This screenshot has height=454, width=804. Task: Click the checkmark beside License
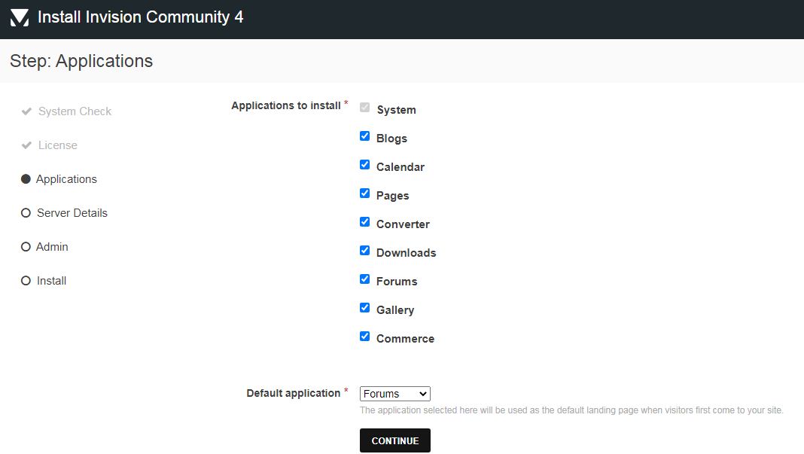click(26, 145)
